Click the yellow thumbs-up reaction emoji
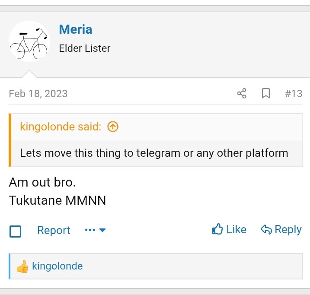 point(22,266)
